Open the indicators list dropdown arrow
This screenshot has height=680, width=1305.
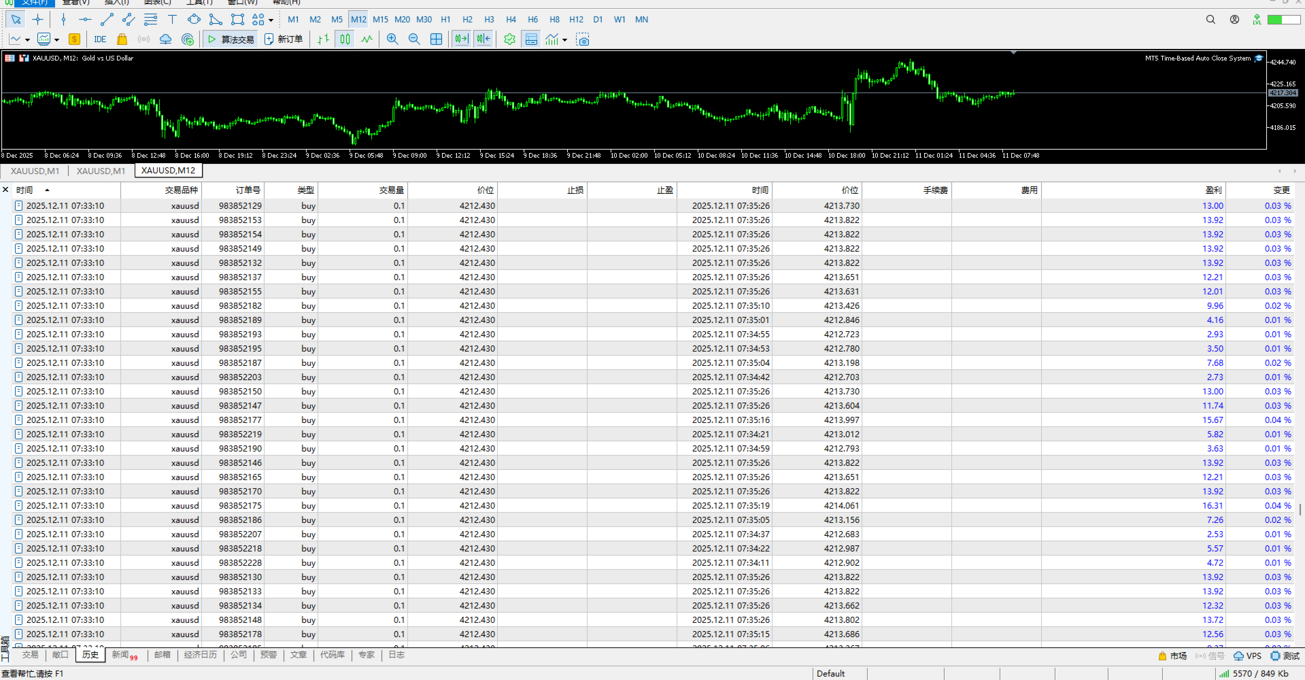[x=564, y=40]
